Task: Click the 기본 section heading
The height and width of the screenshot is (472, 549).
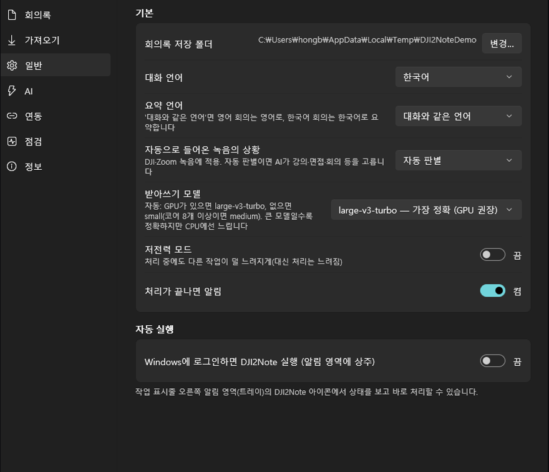Action: 144,13
